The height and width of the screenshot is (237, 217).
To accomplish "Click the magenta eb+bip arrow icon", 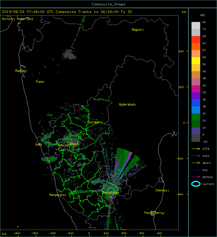I will (x=196, y=177).
